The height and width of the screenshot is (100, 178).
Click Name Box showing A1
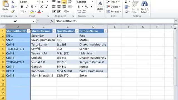click(x=16, y=21)
